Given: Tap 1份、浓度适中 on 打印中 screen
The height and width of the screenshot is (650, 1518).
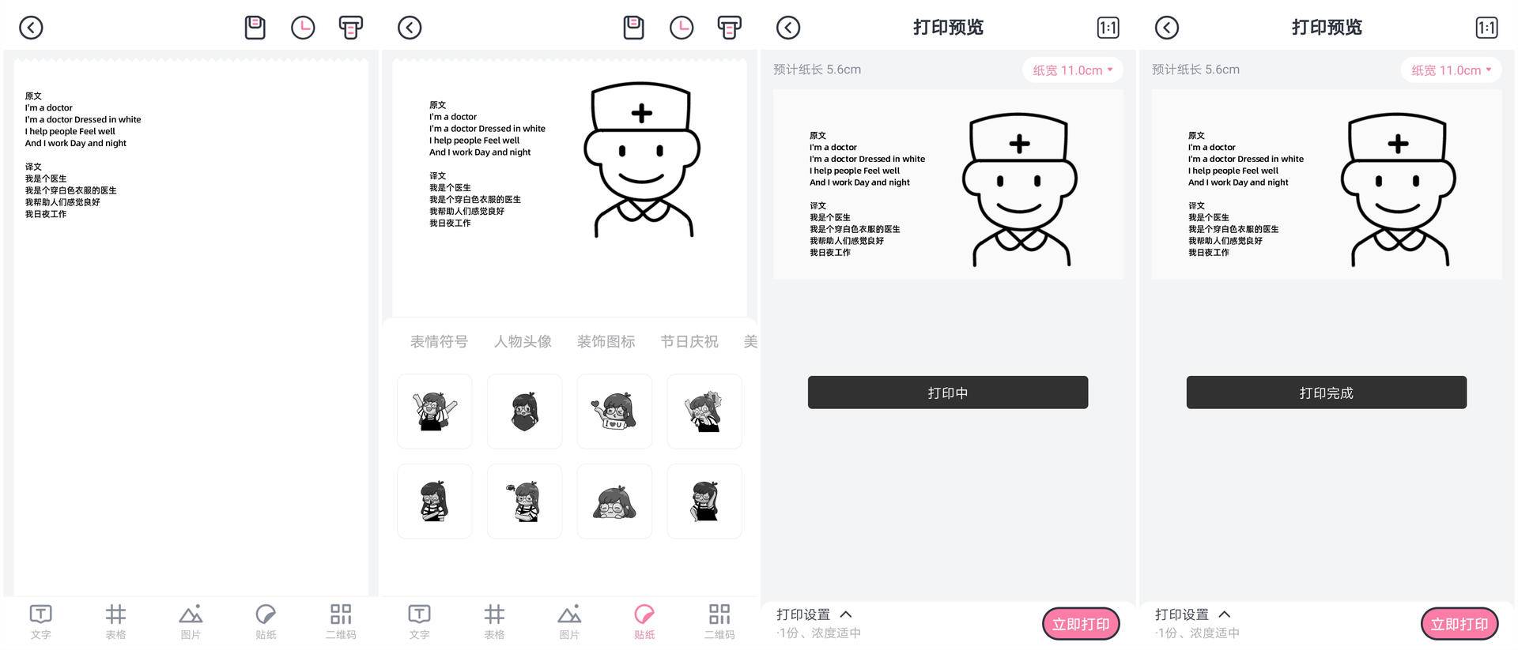Looking at the screenshot, I should 818,633.
